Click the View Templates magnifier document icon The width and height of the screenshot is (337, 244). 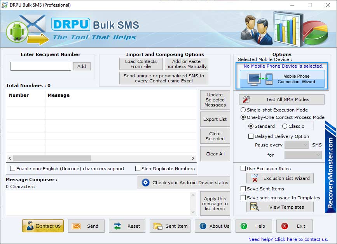tap(255, 207)
